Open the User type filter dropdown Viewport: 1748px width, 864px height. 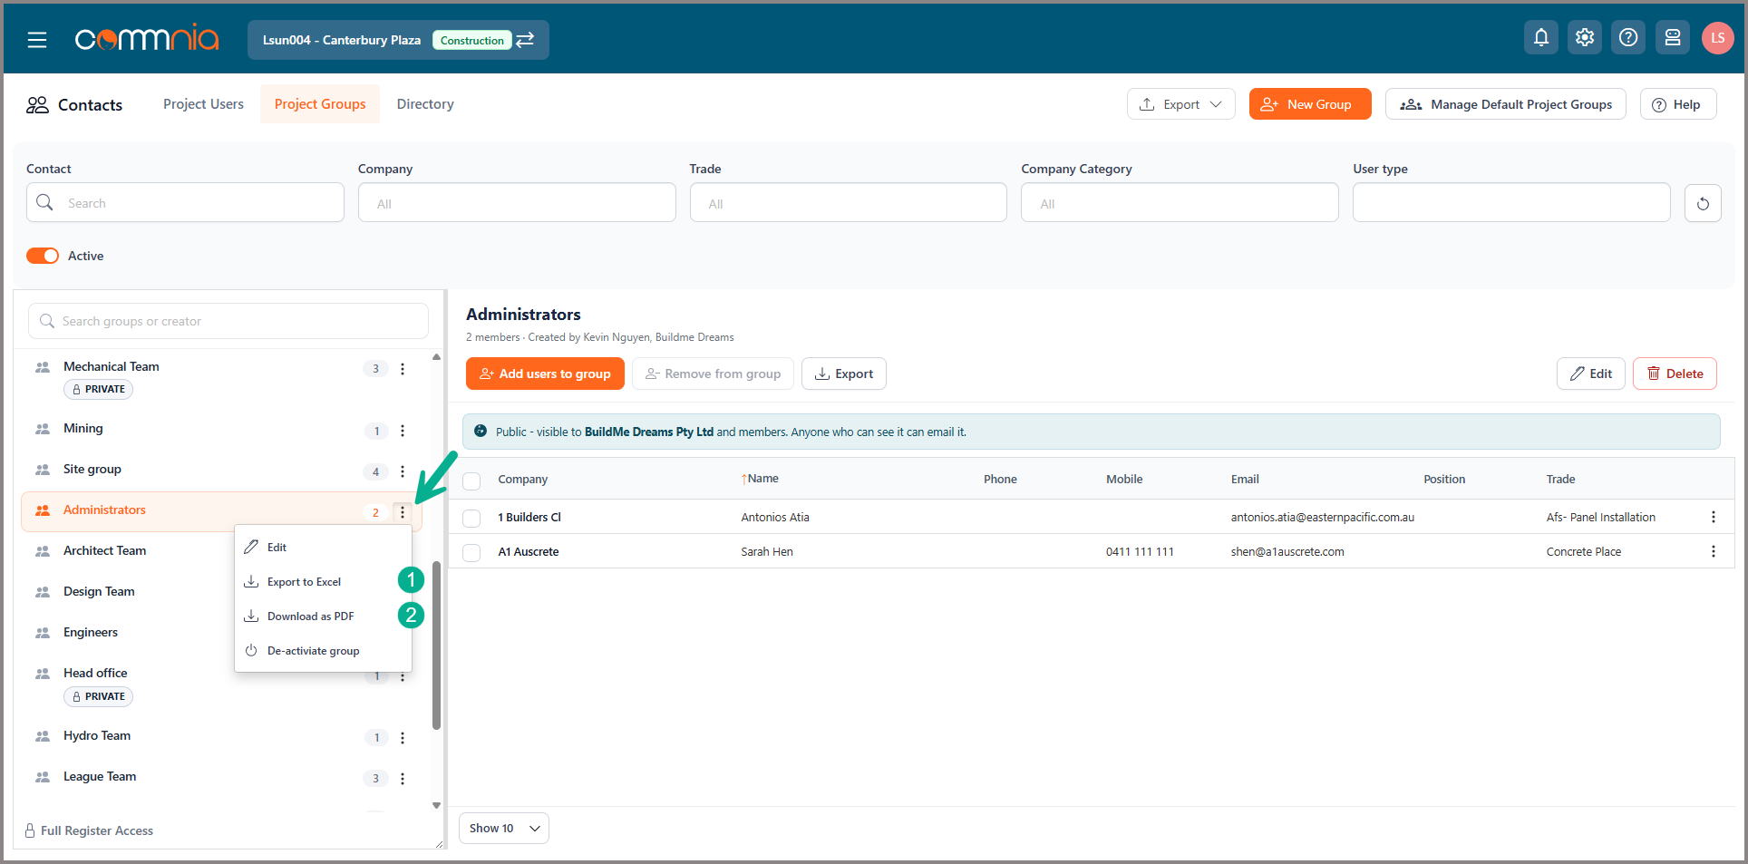[x=1511, y=203]
